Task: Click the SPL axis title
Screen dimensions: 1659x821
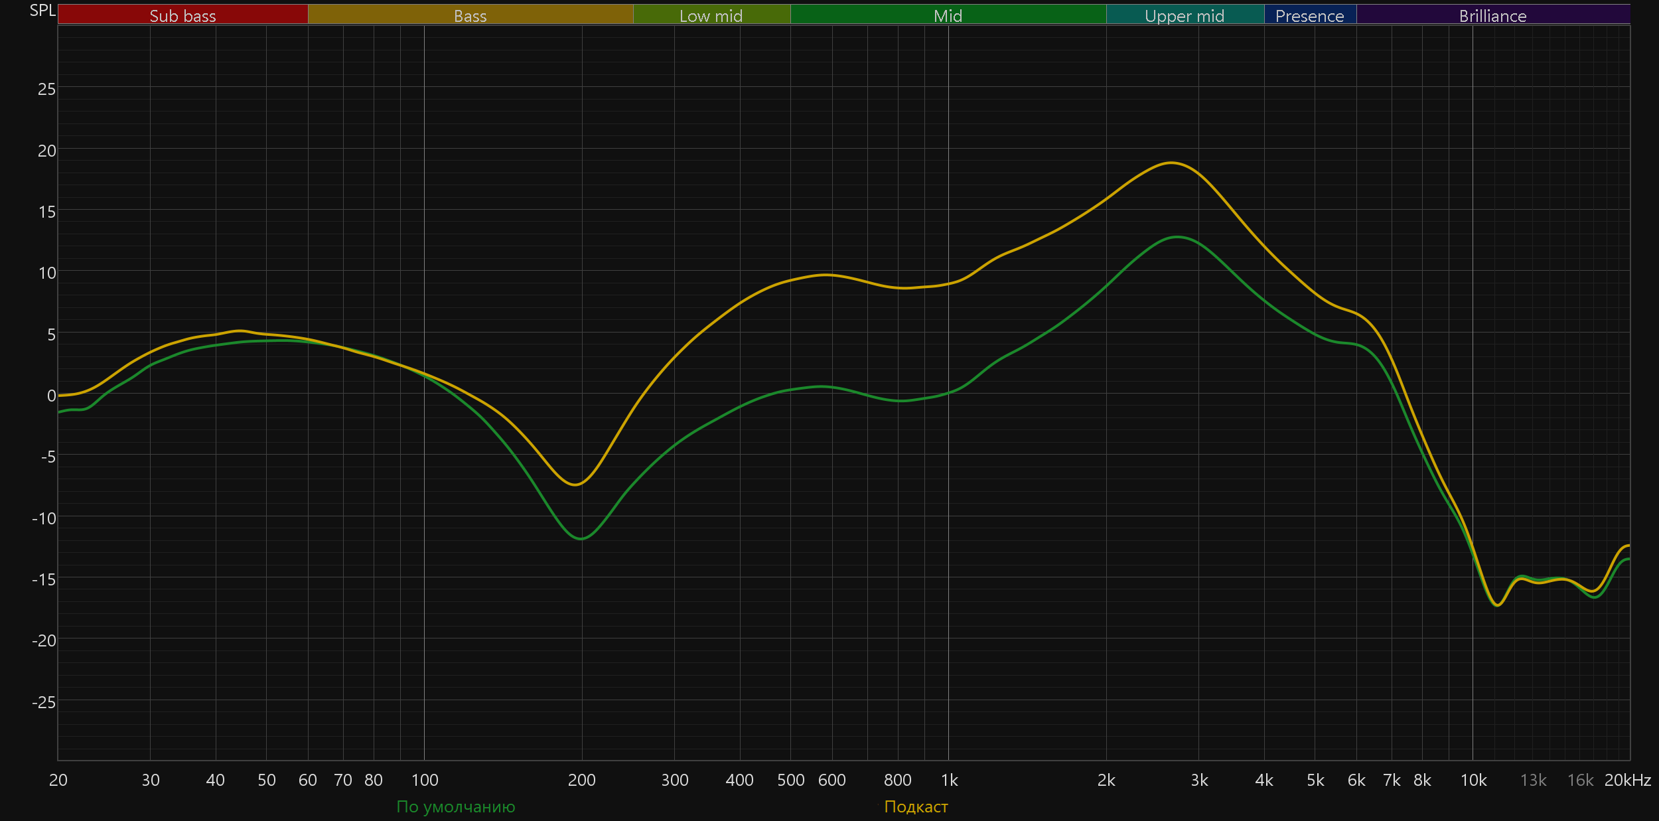Action: click(x=42, y=11)
